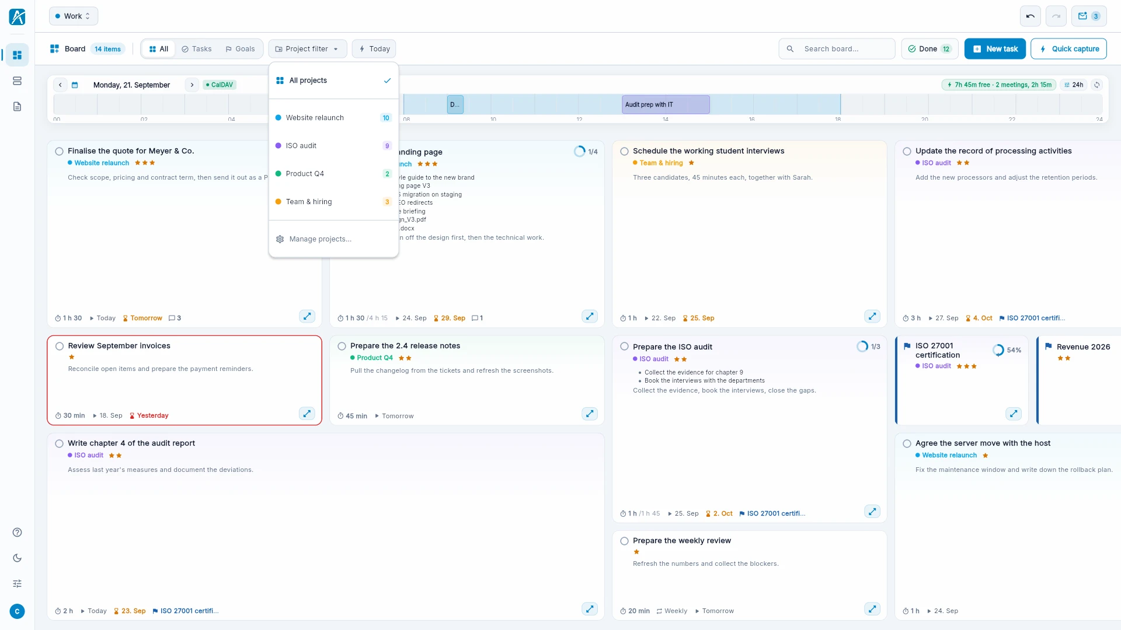Complete Prepare the 2.4 release notes task

pos(342,346)
